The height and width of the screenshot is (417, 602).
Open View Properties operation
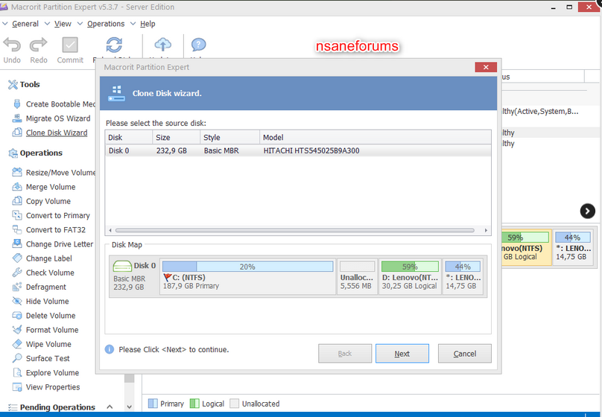46,387
